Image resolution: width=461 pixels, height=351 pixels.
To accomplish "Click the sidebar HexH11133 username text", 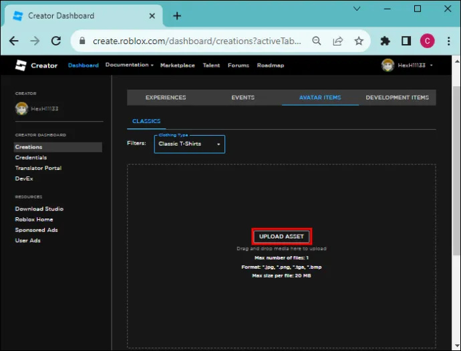I will [x=44, y=108].
